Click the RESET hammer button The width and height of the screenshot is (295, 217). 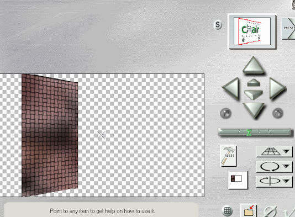(x=228, y=156)
